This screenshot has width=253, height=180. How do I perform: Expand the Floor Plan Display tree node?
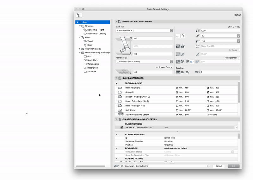pyautogui.click(x=80, y=49)
